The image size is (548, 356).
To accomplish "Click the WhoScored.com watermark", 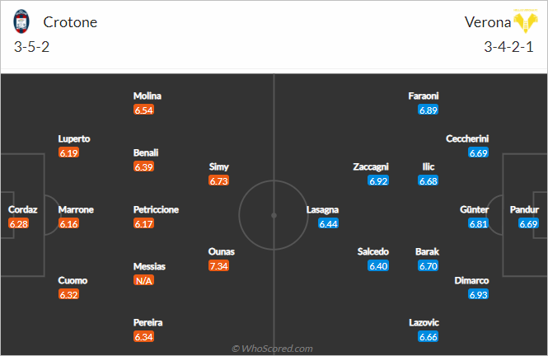I will [272, 349].
